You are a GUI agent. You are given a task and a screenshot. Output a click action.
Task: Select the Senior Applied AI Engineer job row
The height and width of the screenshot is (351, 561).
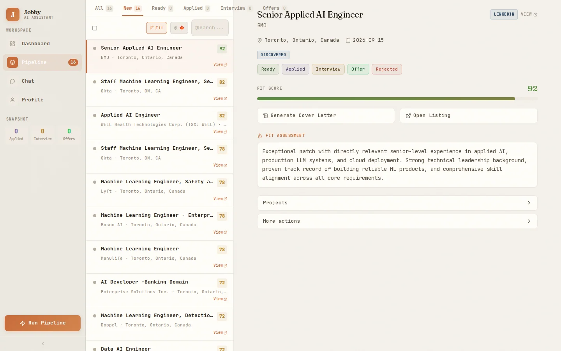tap(160, 57)
